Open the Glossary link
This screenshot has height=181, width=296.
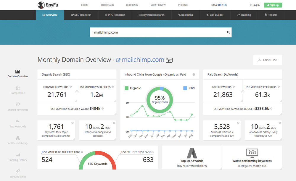132,5
